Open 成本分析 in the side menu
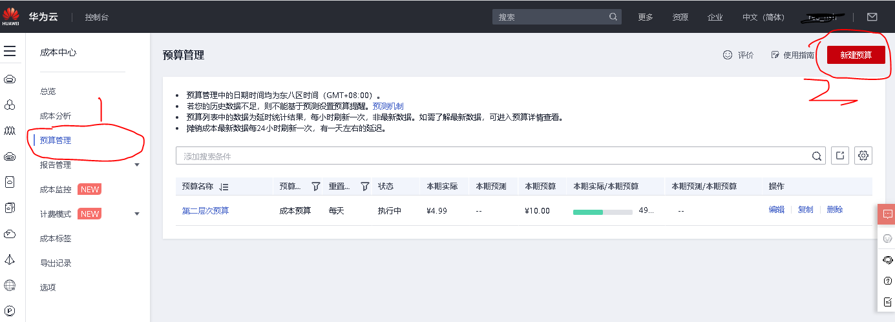Image resolution: width=895 pixels, height=322 pixels. 56,116
